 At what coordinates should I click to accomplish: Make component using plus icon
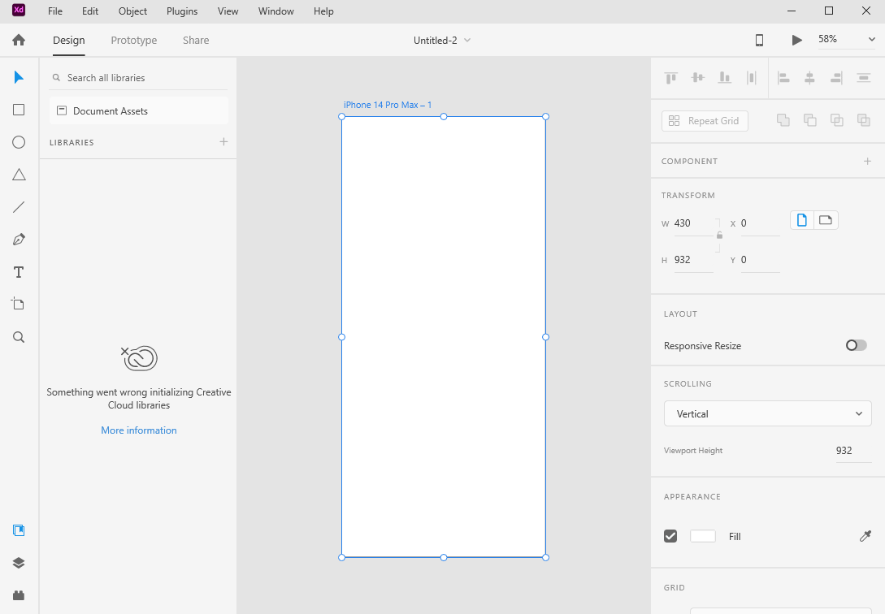click(x=867, y=162)
